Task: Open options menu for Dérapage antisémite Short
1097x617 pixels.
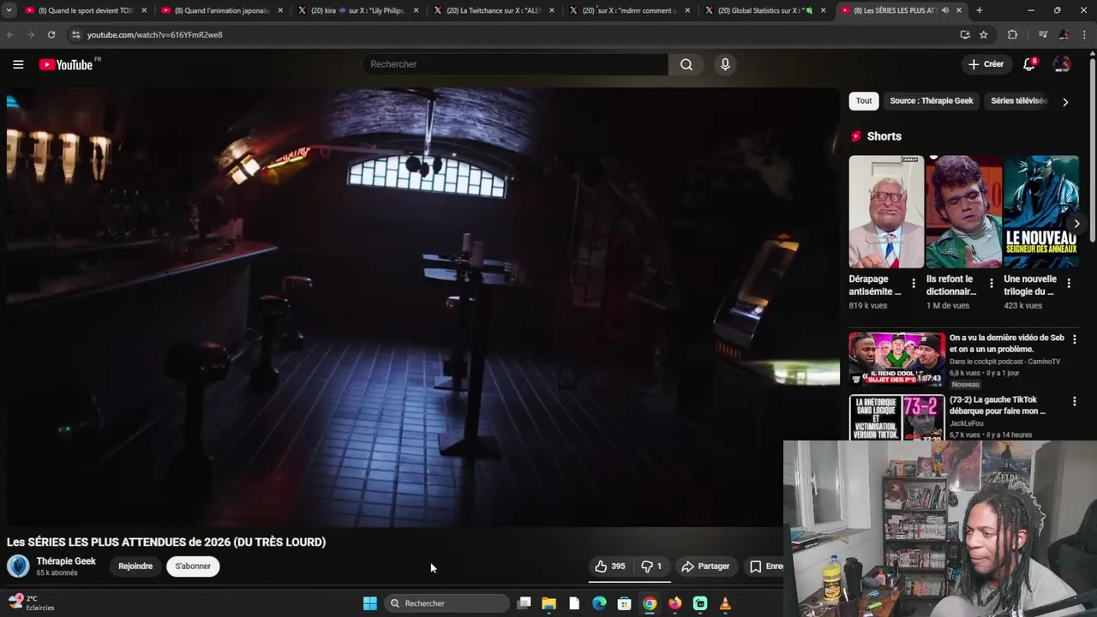Action: (x=914, y=283)
